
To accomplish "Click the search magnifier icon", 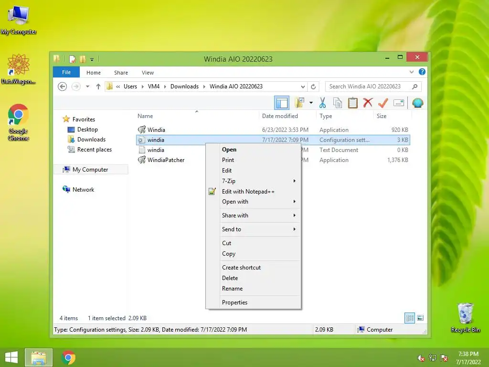I will click(415, 86).
